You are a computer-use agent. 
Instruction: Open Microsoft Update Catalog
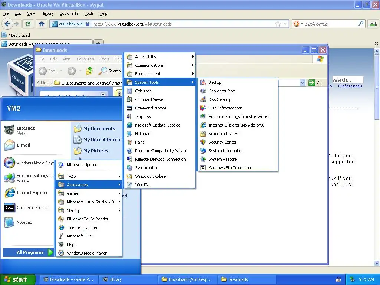click(160, 125)
